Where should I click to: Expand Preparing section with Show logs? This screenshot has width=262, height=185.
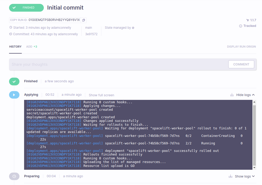click(x=245, y=176)
